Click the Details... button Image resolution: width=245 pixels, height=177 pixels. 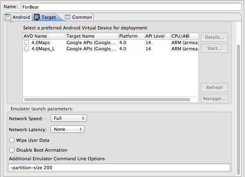click(214, 37)
